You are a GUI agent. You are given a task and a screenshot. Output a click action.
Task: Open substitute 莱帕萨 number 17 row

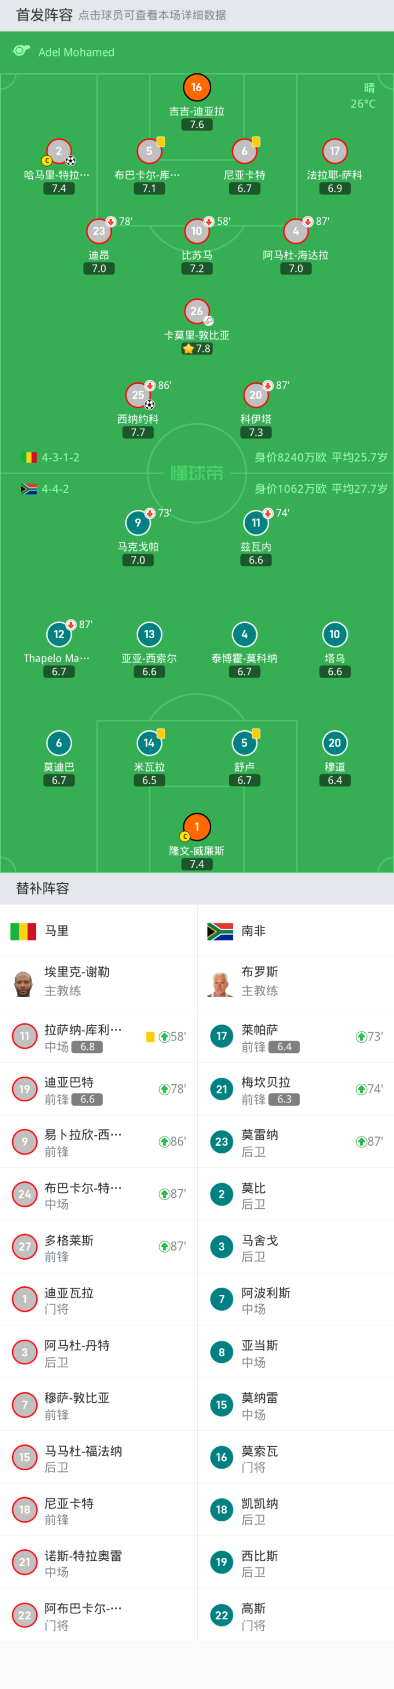[295, 1037]
